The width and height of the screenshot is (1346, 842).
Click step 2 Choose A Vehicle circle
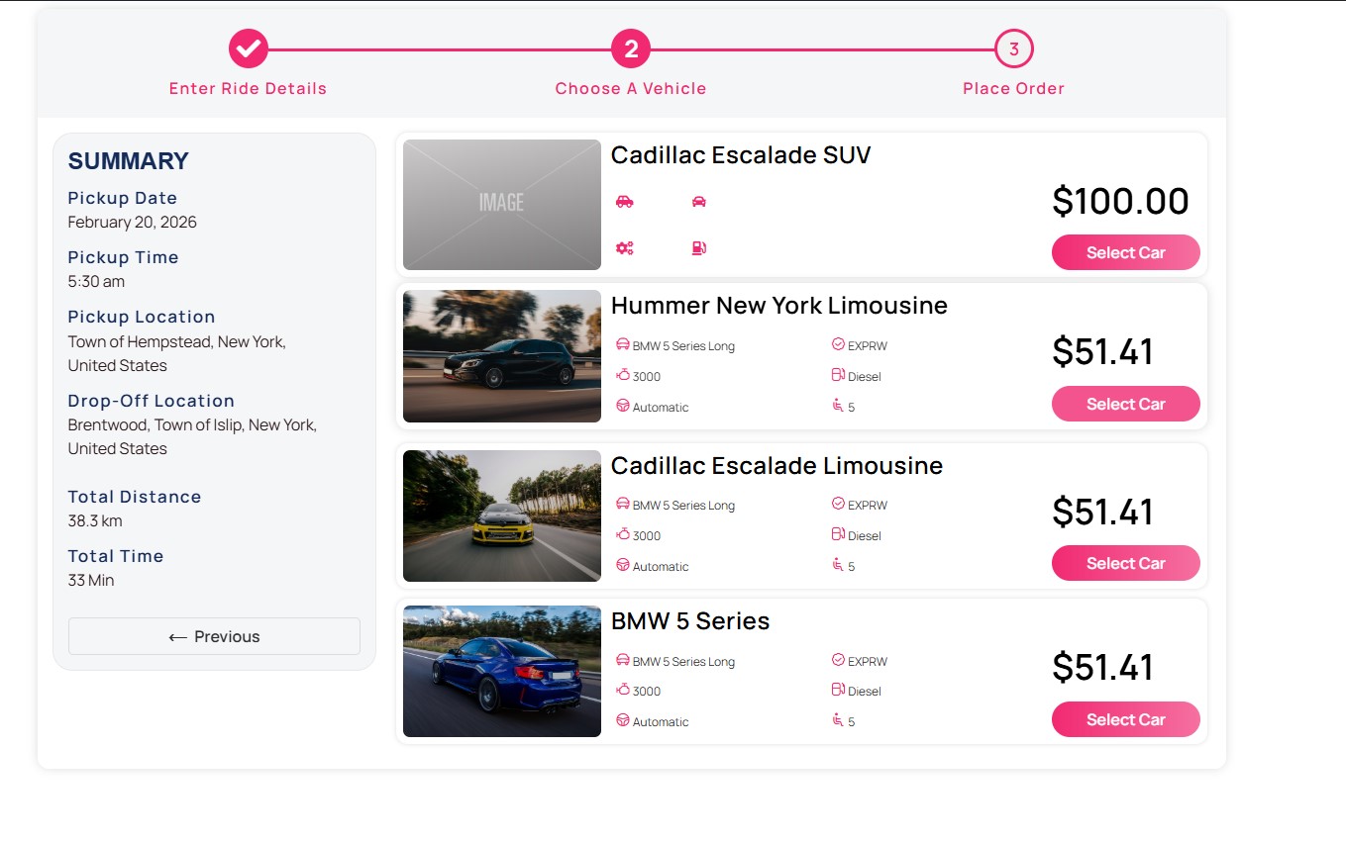631,48
